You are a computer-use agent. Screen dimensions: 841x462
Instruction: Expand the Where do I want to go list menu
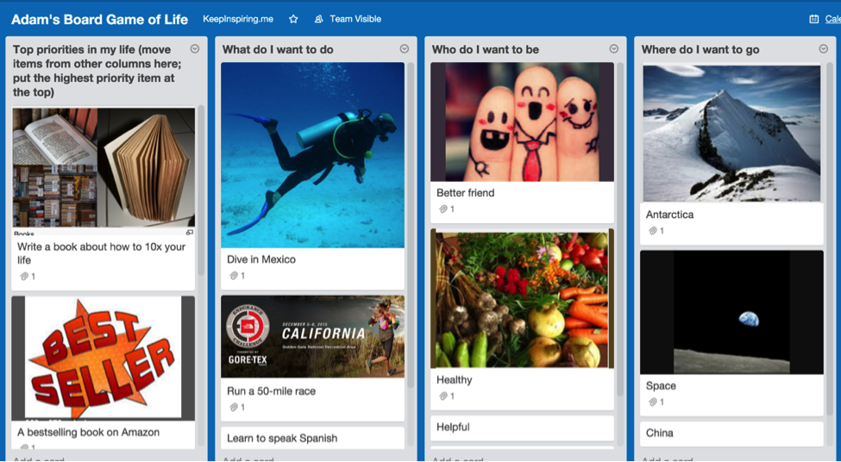tap(824, 49)
